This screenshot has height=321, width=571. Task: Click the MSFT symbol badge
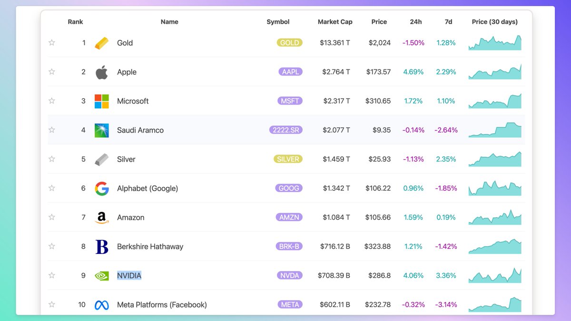291,101
